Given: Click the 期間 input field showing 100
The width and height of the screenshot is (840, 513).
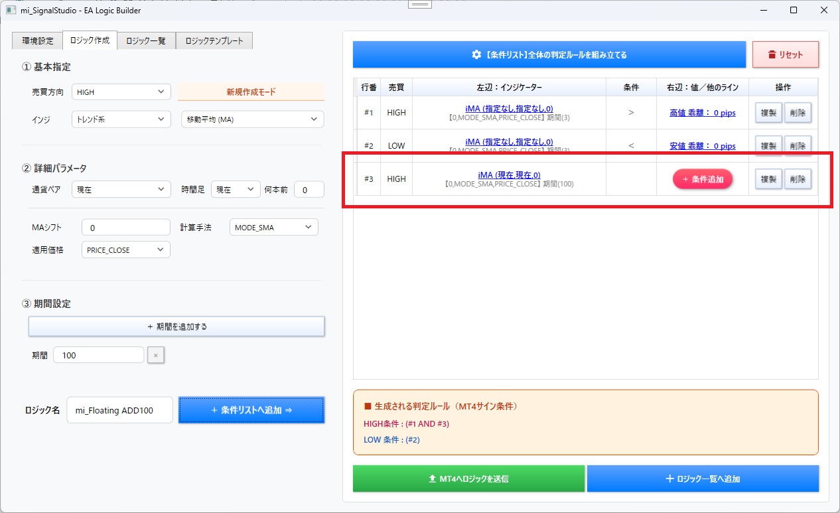Looking at the screenshot, I should tap(98, 355).
